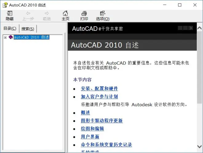This screenshot has width=203, height=153.
Task: Click the AutoCAD 2010 自述 page title heading
Action: click(x=105, y=45)
